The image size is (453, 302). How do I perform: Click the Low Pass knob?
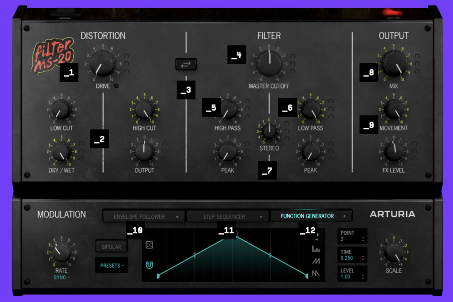click(310, 109)
